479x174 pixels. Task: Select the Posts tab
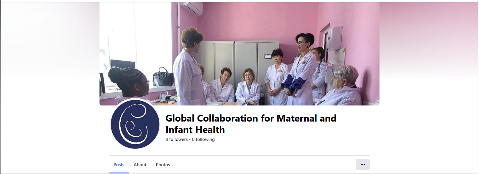[x=119, y=165]
